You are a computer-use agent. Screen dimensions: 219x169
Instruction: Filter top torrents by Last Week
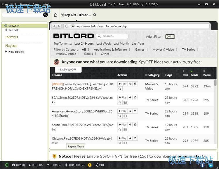tap(103, 43)
